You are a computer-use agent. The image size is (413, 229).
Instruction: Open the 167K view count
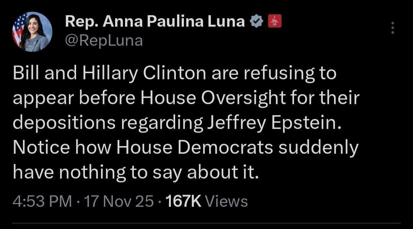[184, 201]
